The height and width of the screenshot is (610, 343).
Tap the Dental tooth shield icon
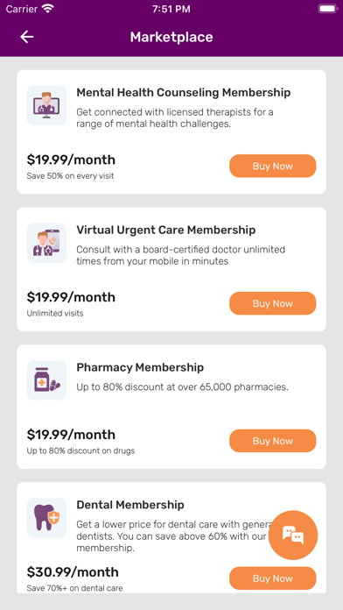coord(46,517)
